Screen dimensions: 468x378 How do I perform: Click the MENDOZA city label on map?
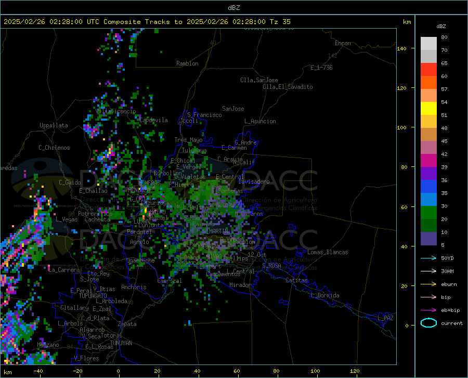[139, 190]
